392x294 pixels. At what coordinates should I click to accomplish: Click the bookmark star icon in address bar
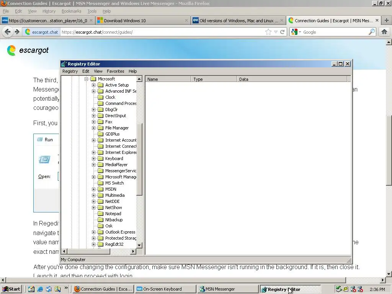point(268,32)
